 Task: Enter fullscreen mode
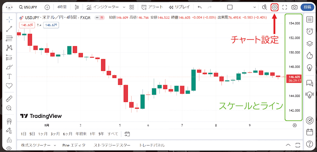tap(285, 7)
